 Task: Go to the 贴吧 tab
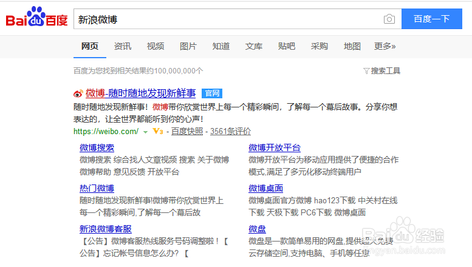tap(287, 46)
